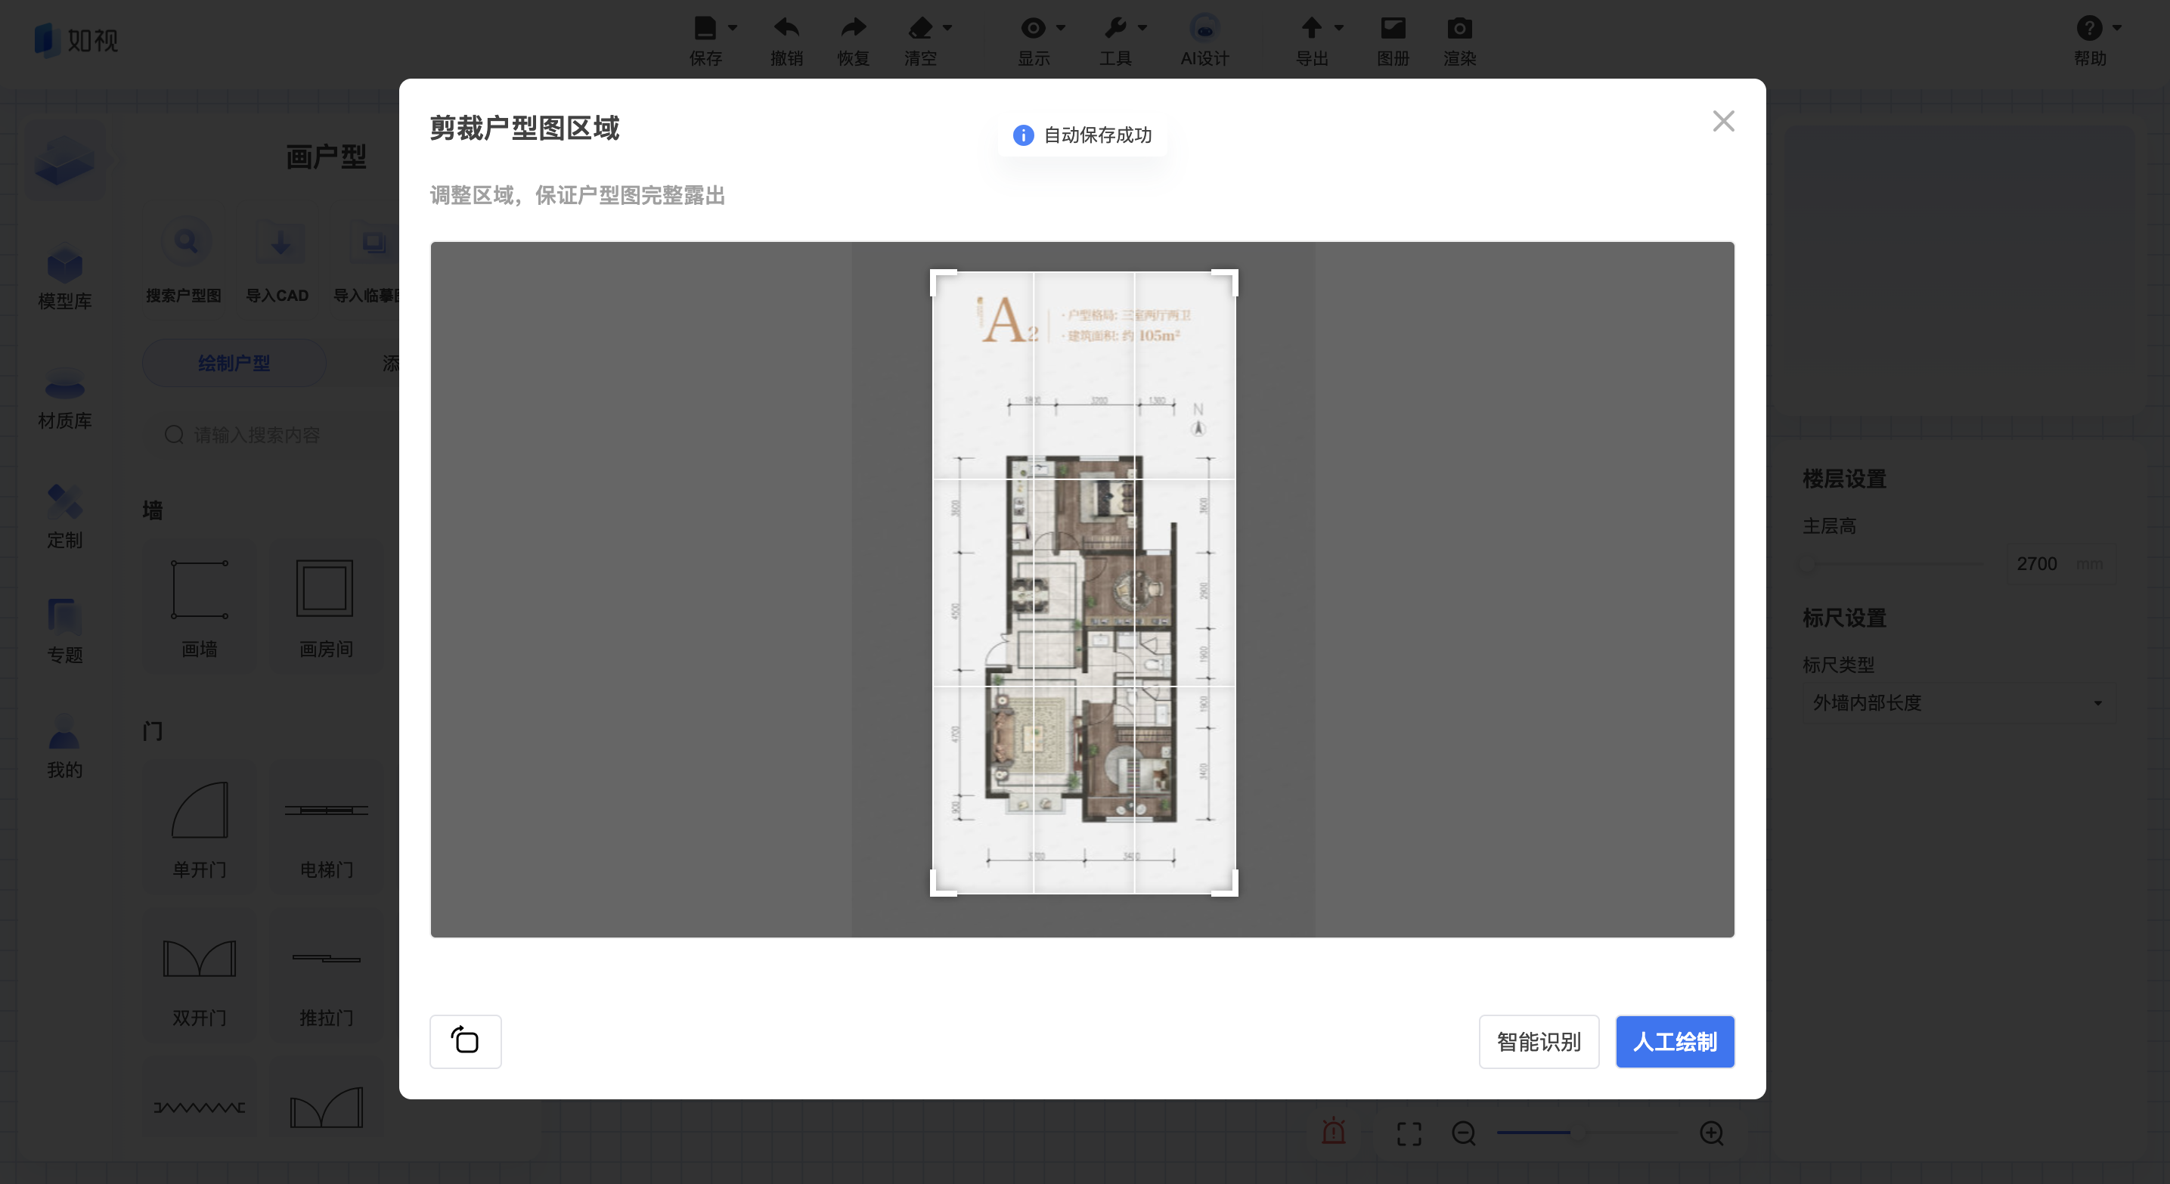Click the zoom out magnifier icon
The width and height of the screenshot is (2170, 1184).
[1463, 1133]
